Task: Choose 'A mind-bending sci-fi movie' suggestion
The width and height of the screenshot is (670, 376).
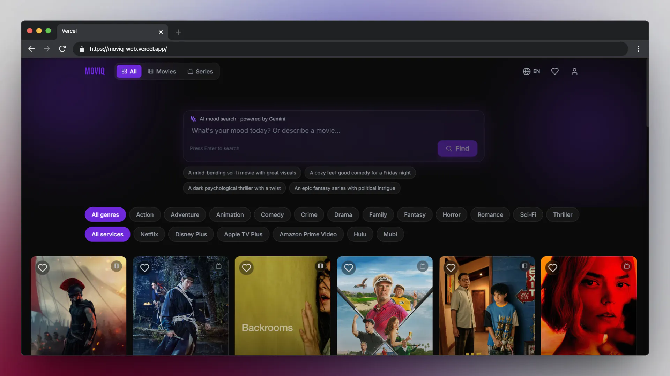Action: [x=242, y=173]
